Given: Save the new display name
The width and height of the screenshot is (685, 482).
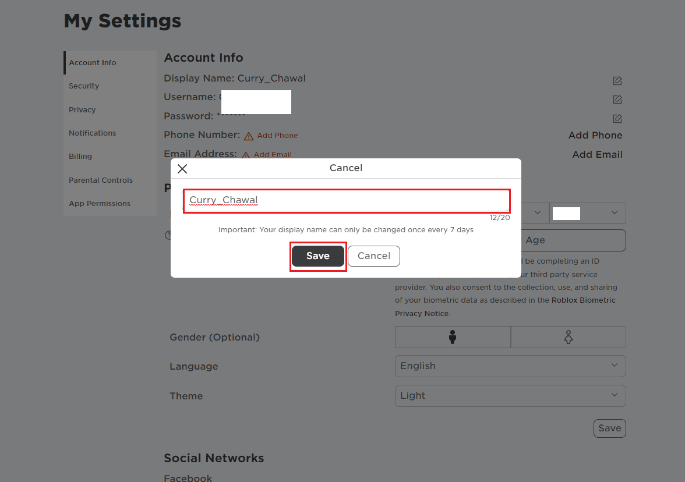Looking at the screenshot, I should click(318, 256).
